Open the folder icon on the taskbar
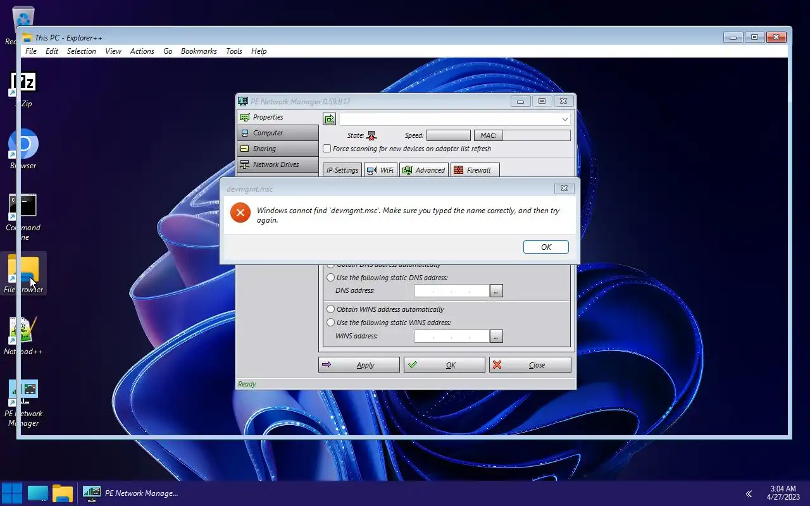 tap(63, 493)
